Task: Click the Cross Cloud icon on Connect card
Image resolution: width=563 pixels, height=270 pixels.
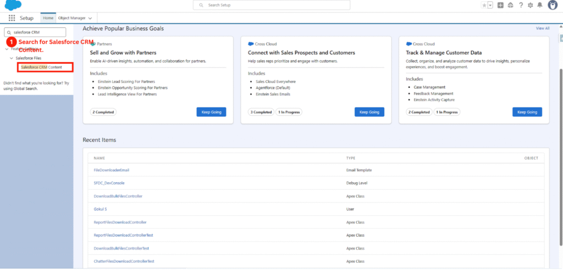Action: point(251,44)
